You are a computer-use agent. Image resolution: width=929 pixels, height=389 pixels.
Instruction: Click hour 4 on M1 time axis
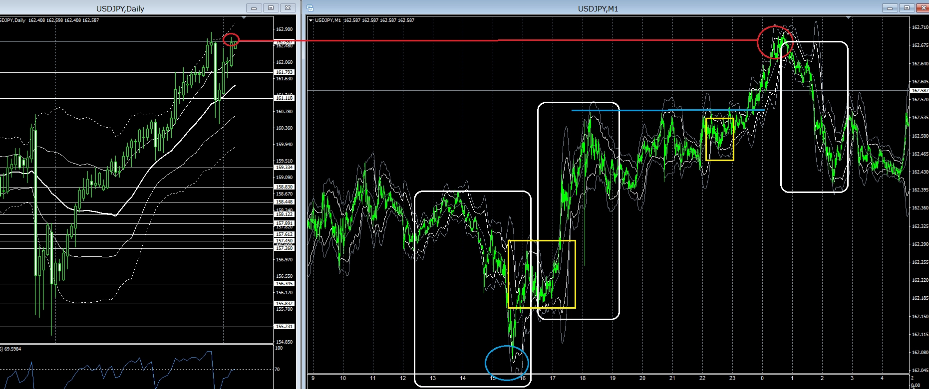click(882, 379)
